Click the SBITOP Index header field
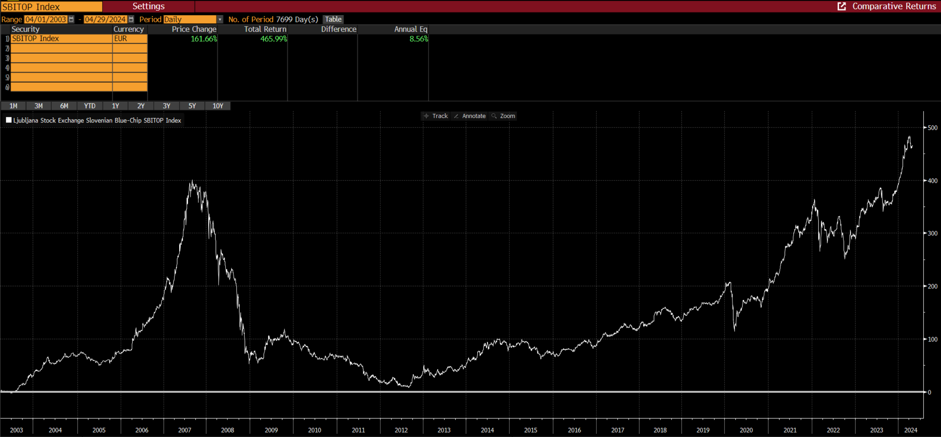 coord(52,7)
